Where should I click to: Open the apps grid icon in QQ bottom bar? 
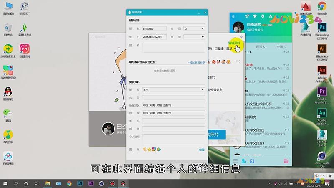click(x=286, y=161)
